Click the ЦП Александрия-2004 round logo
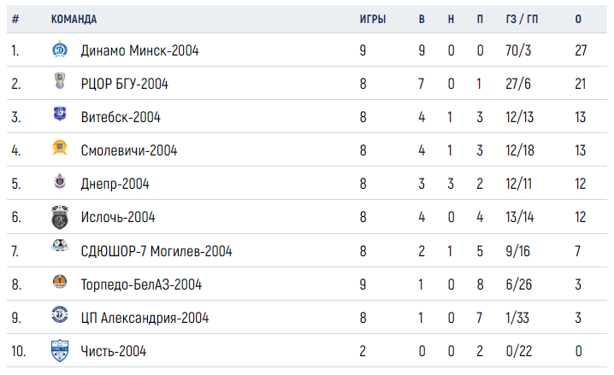Screen dimensions: 614x375 tap(60, 314)
